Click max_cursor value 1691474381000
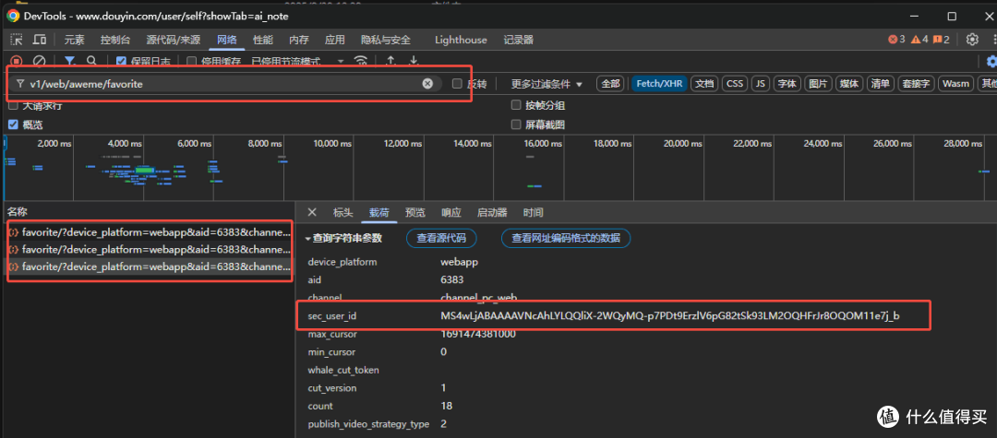This screenshot has width=997, height=438. (x=478, y=334)
